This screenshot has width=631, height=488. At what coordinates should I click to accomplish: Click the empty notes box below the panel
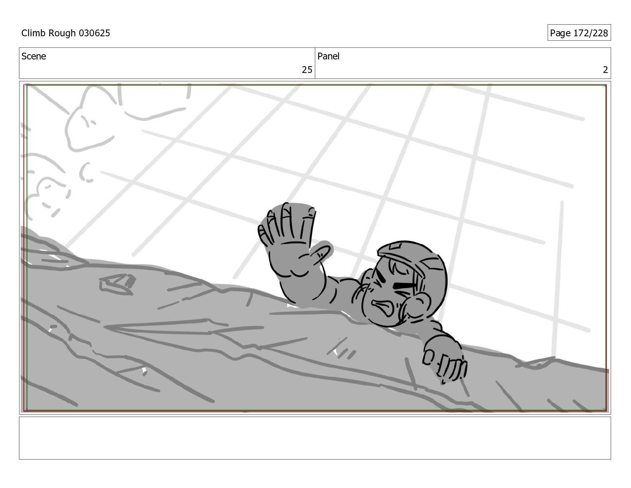click(315, 438)
